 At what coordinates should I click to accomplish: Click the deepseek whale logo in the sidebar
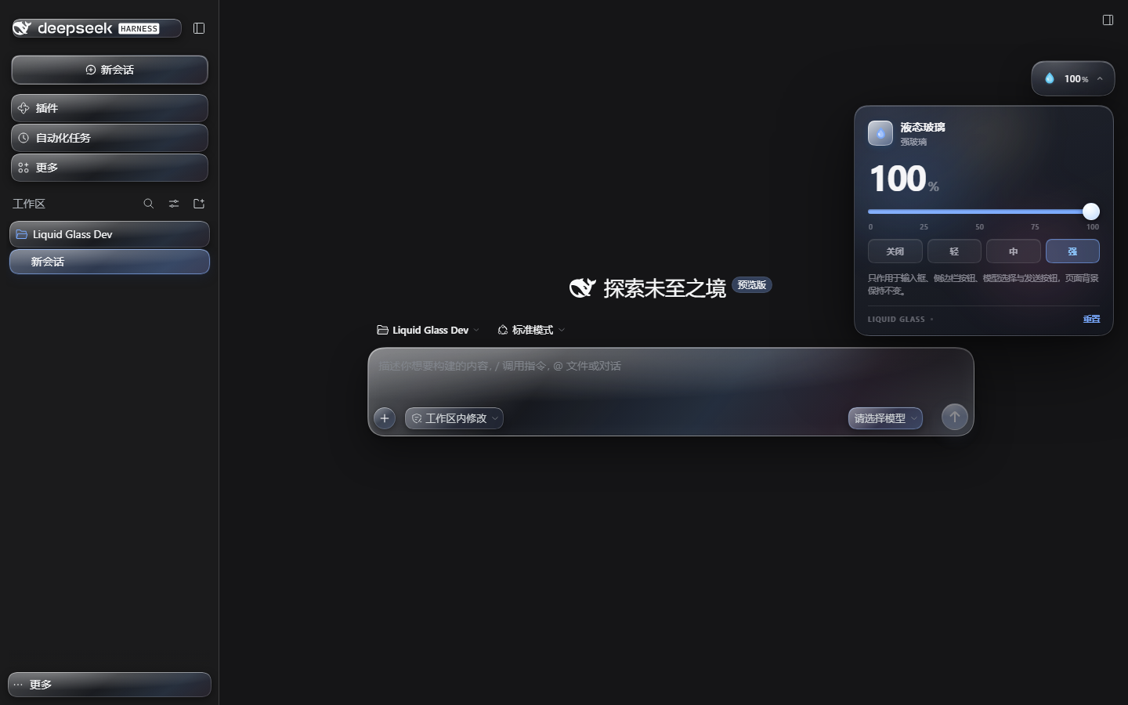(22, 28)
